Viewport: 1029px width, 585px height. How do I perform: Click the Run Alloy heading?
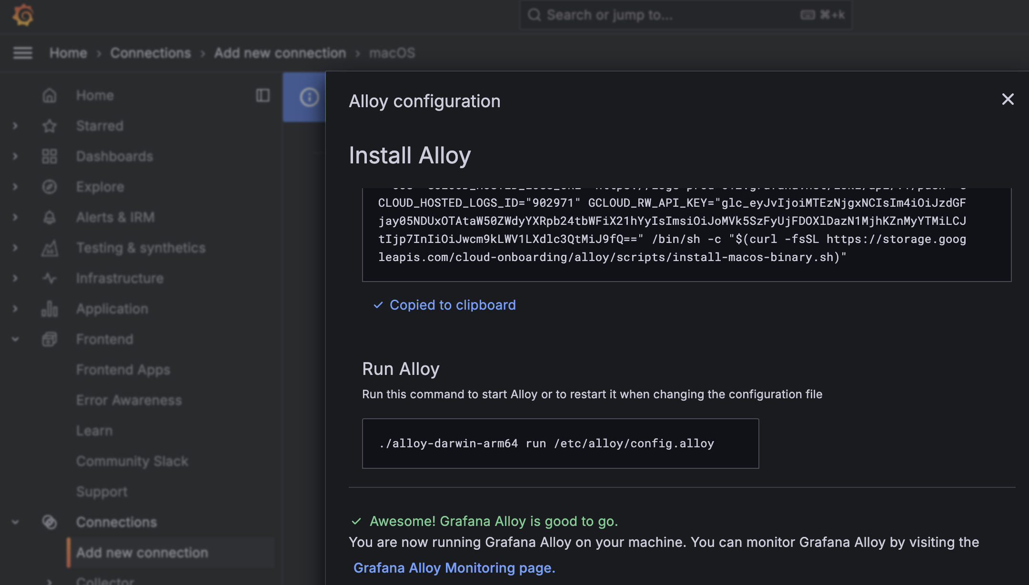click(401, 369)
